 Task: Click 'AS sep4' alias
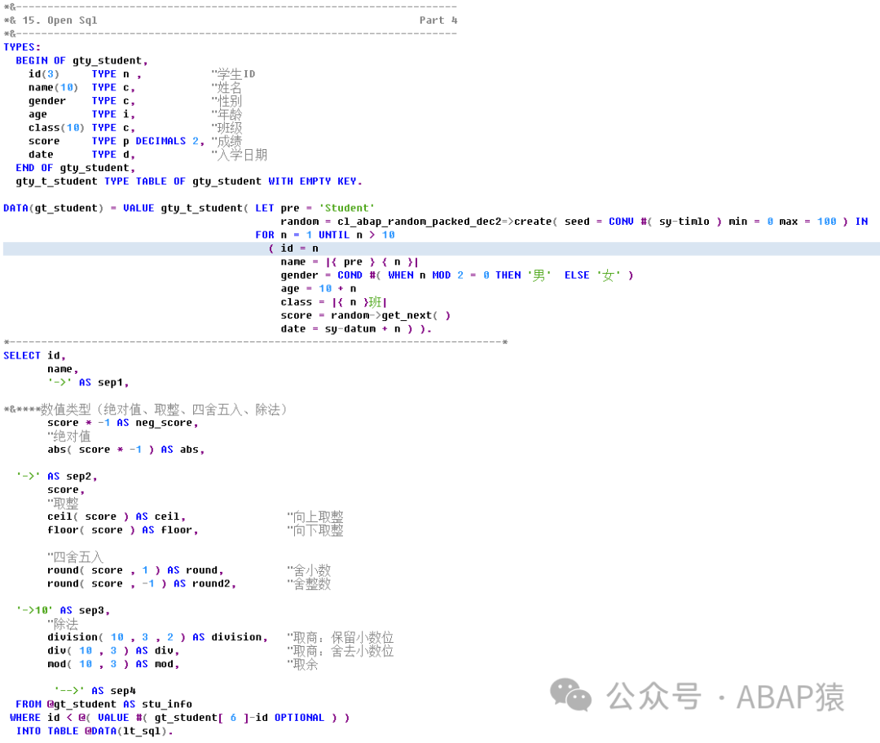[x=113, y=692]
